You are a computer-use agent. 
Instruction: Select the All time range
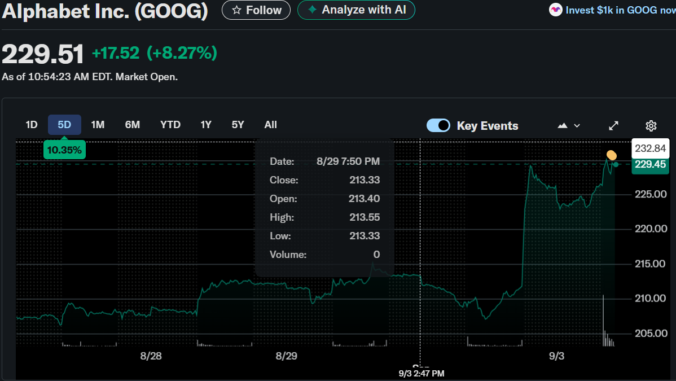click(270, 125)
